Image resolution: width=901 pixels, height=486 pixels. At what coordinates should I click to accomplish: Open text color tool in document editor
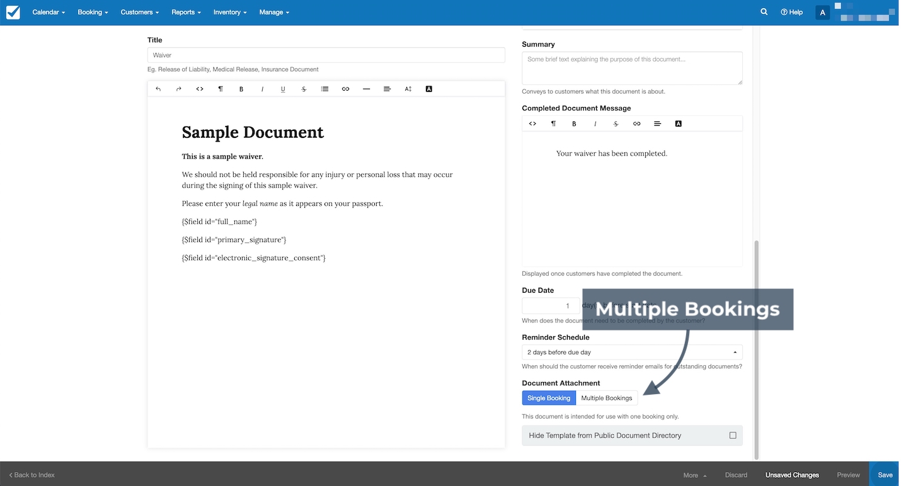coord(429,89)
